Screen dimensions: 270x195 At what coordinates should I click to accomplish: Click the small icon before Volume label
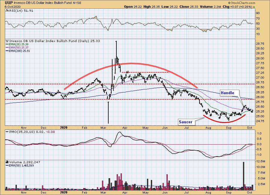[7, 162]
